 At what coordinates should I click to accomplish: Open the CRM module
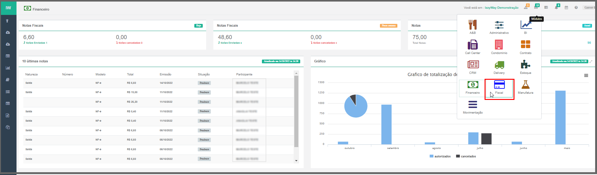472,67
